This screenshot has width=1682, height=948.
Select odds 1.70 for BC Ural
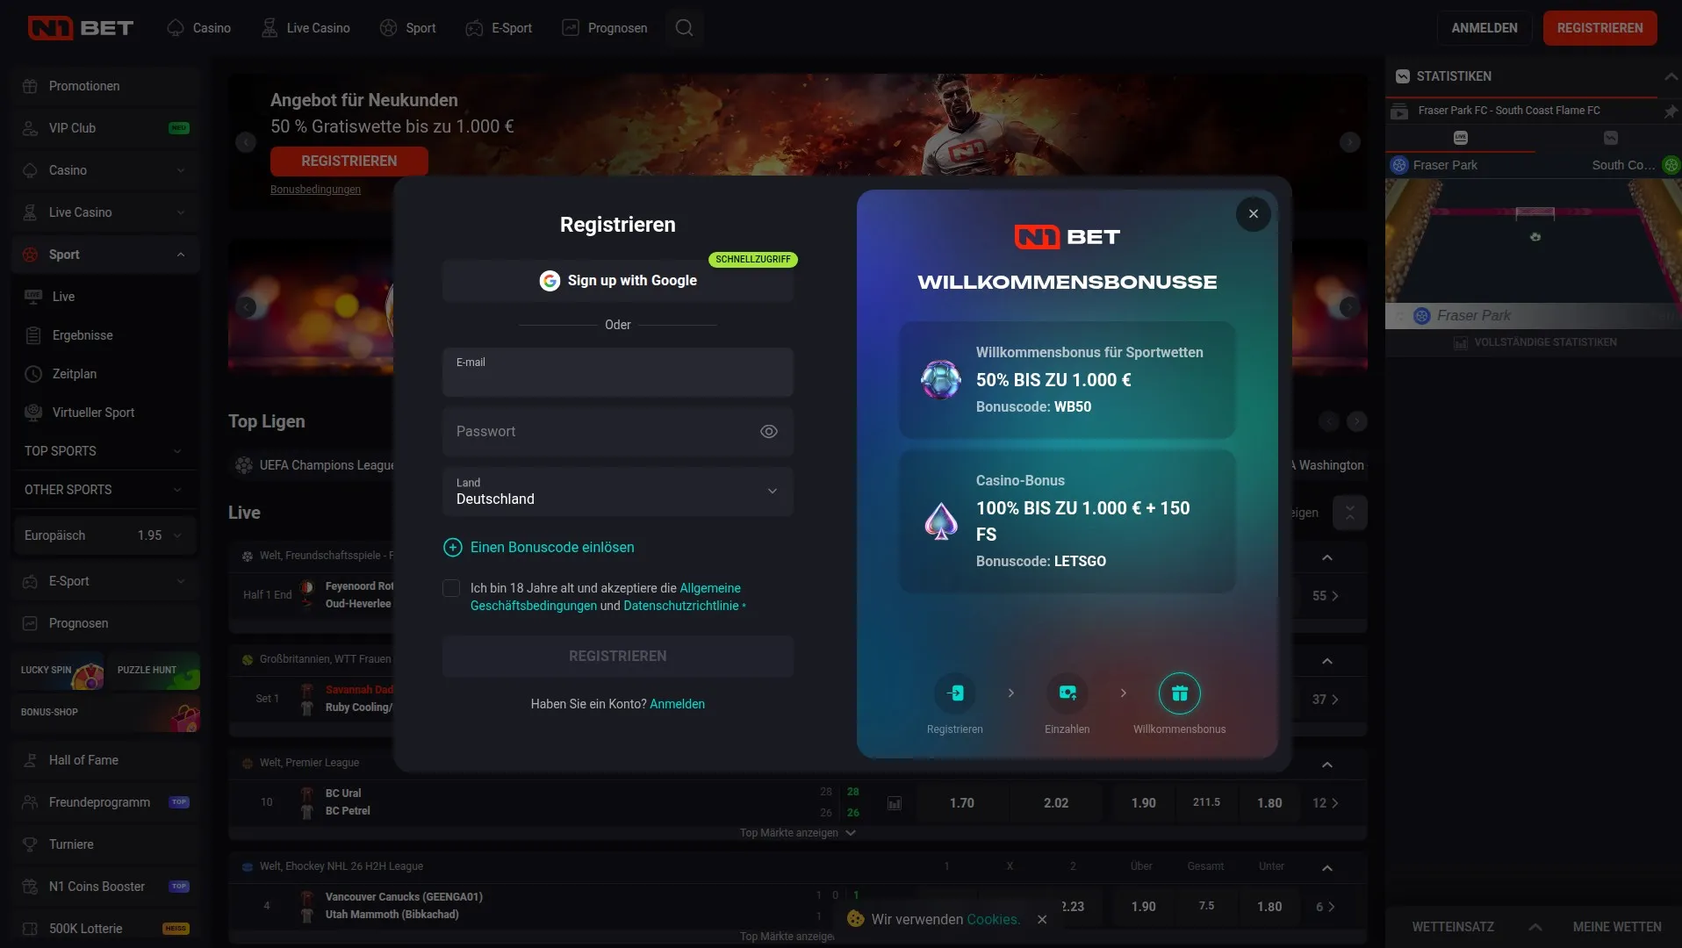tap(961, 803)
